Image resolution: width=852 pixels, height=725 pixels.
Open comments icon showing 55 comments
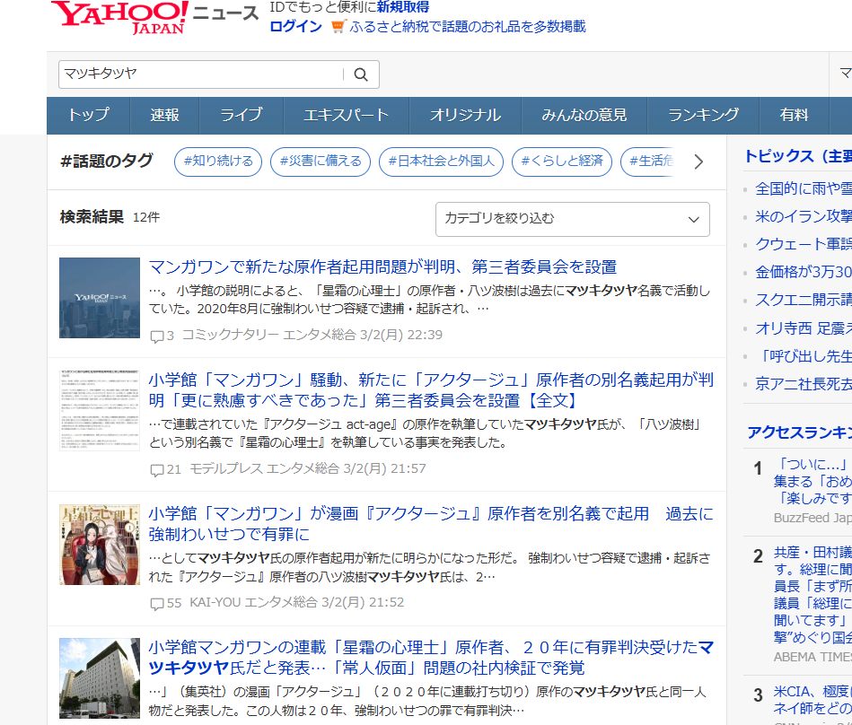[x=157, y=603]
